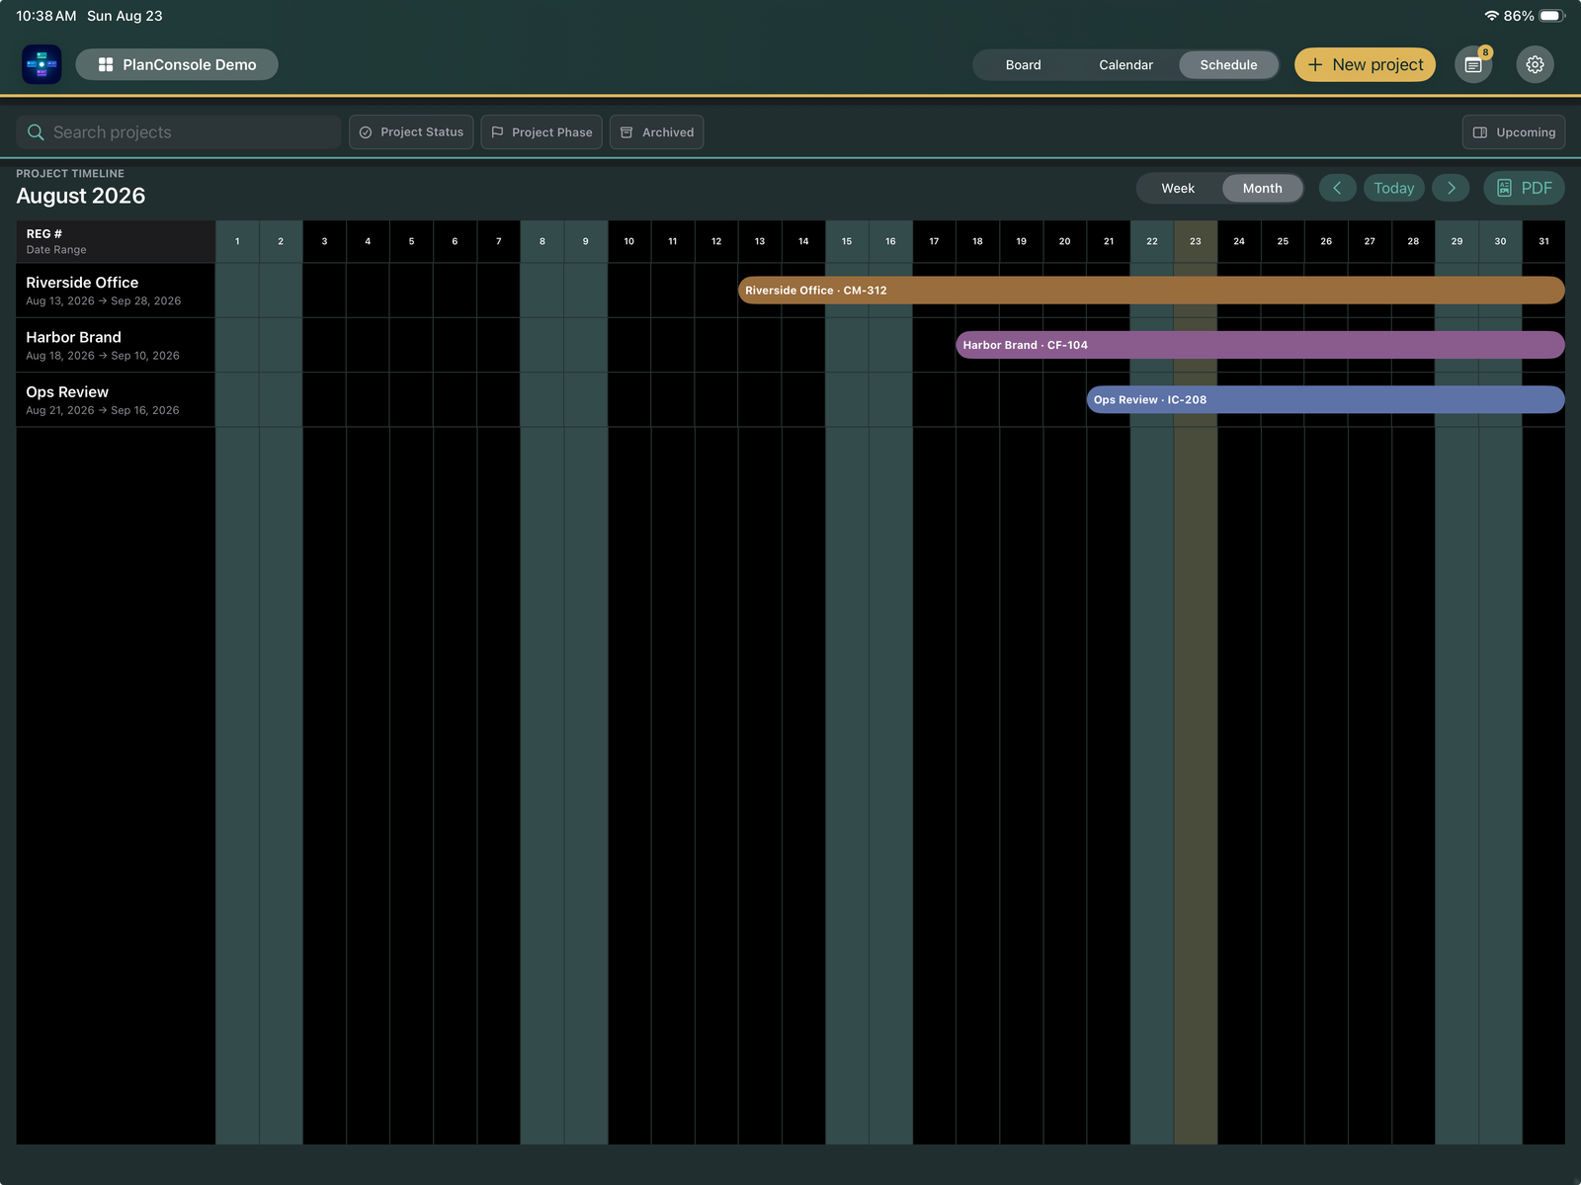Image resolution: width=1581 pixels, height=1185 pixels.
Task: Select day 22 column header
Action: pyautogui.click(x=1152, y=241)
